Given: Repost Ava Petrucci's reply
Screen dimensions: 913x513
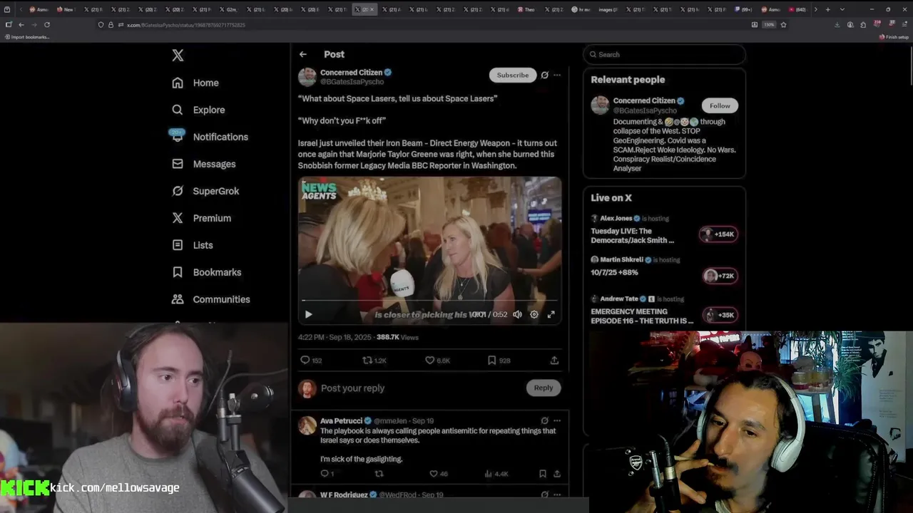Looking at the screenshot, I should [x=379, y=474].
